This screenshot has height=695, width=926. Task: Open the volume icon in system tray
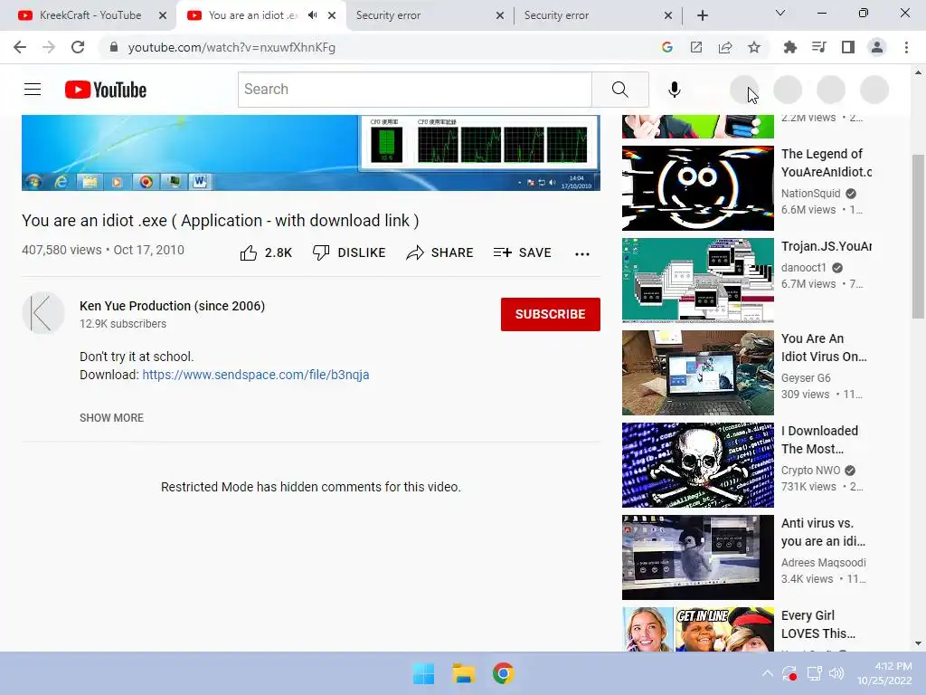[836, 673]
